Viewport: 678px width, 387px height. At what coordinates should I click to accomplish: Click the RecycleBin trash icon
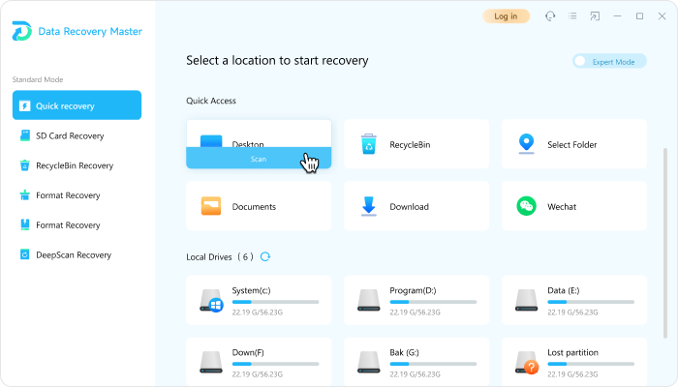(368, 144)
